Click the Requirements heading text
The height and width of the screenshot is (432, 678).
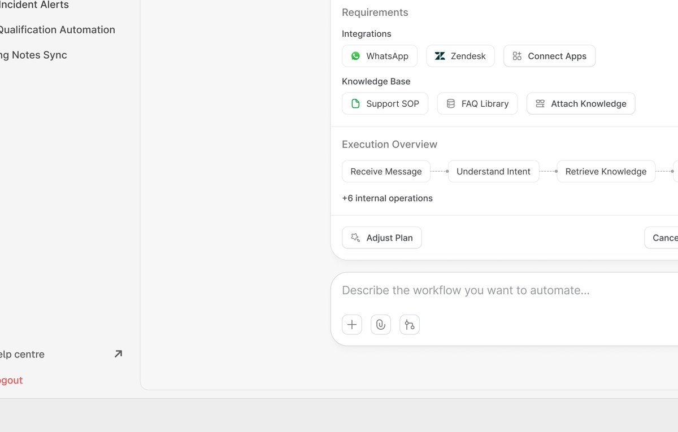(x=375, y=12)
